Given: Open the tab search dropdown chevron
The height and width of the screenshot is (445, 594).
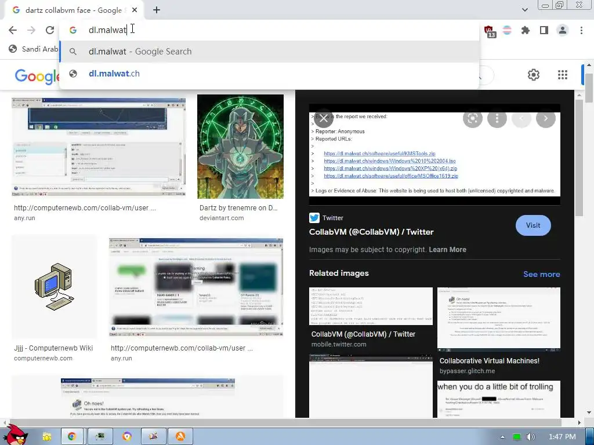Looking at the screenshot, I should click(x=524, y=10).
